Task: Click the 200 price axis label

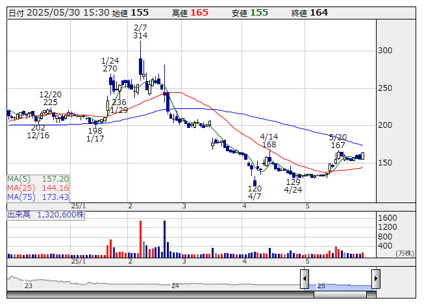Action: 385,125
